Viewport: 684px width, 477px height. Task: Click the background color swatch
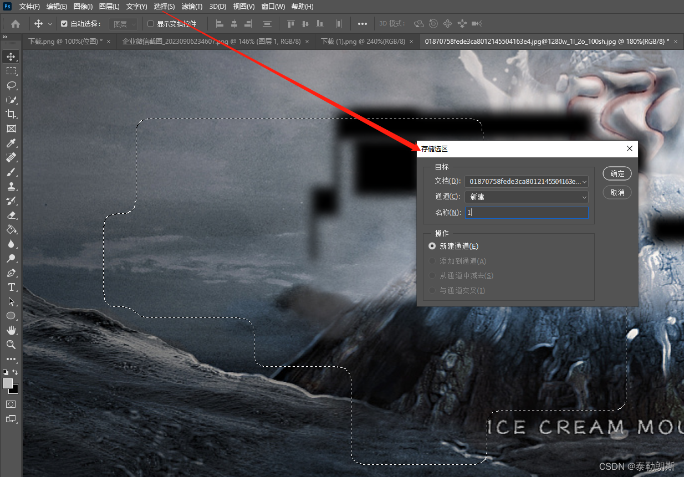15,390
